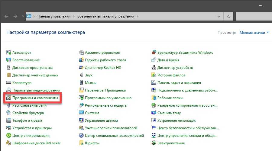Expand chevron after Все элементы панели управления
Screen dimensions: 272x151
(x=138, y=17)
